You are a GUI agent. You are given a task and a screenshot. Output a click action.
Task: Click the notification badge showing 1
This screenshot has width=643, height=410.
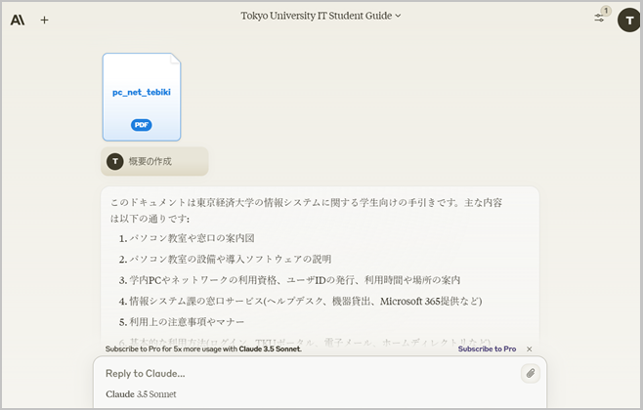point(606,11)
